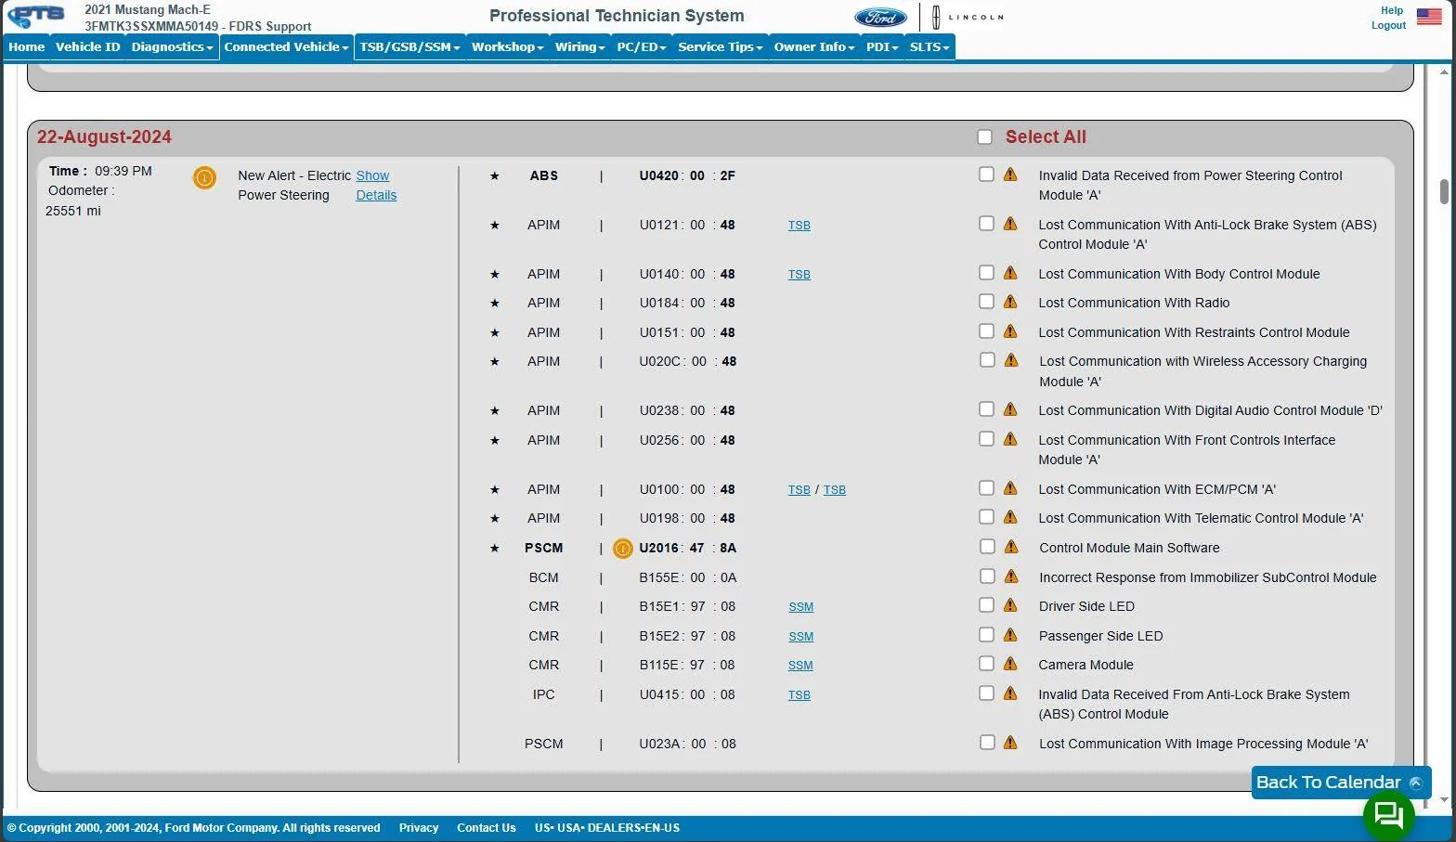Check the Select All checkbox
The height and width of the screenshot is (842, 1456).
click(x=985, y=137)
